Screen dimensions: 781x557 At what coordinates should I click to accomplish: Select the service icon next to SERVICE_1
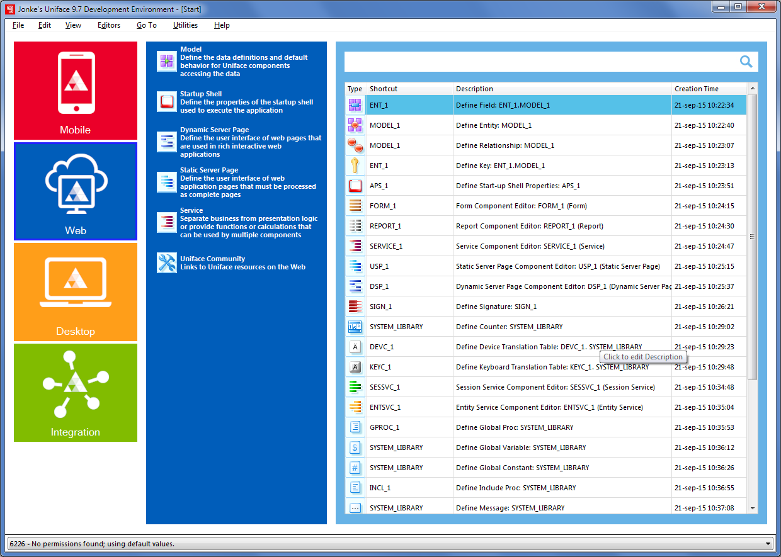355,245
